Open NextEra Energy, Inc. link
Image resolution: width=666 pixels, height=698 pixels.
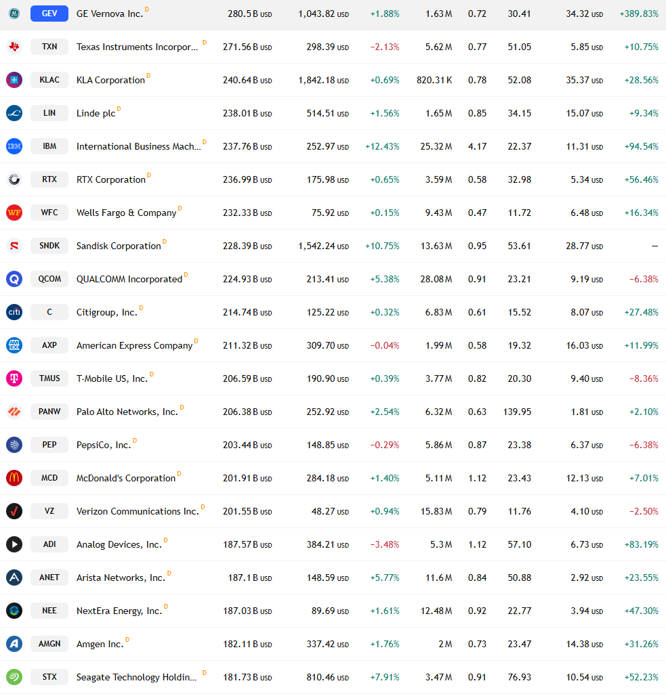(119, 611)
